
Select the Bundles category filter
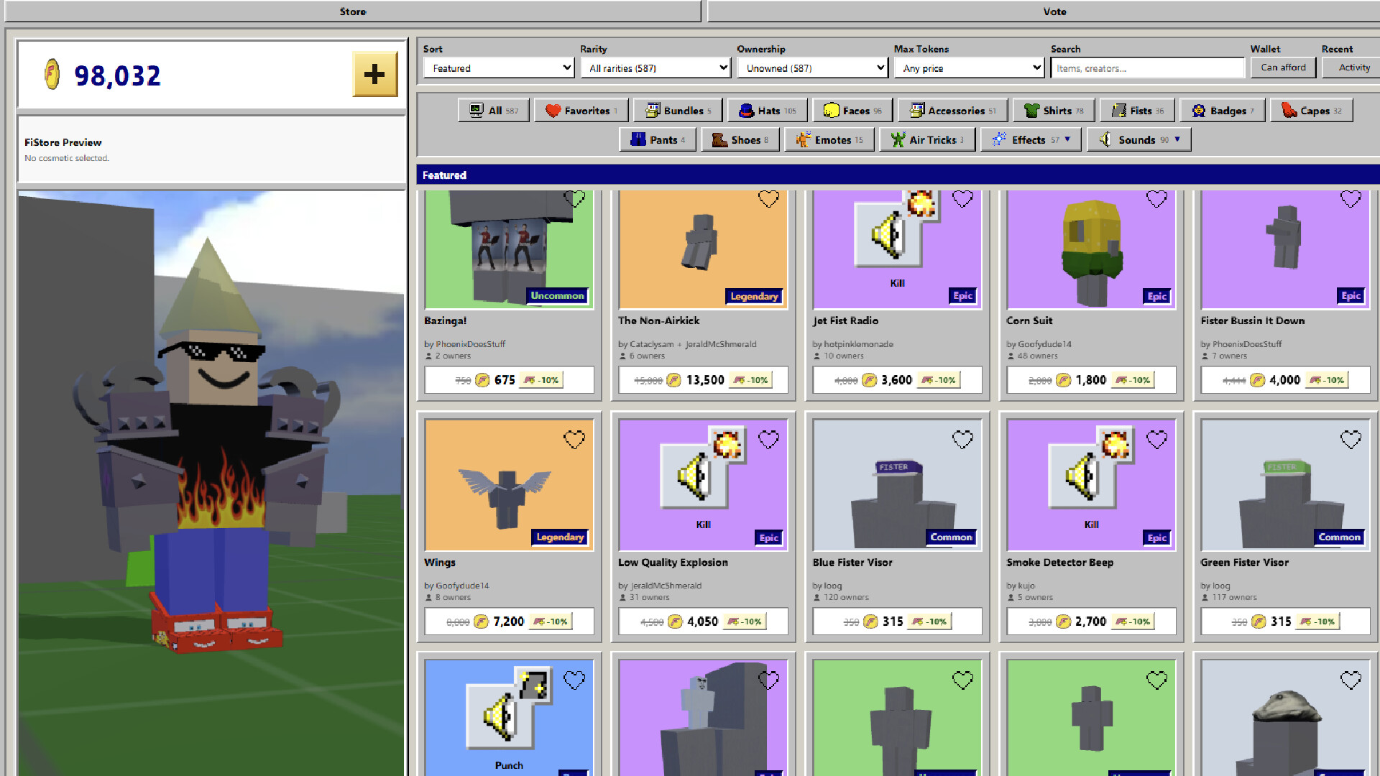tap(678, 110)
